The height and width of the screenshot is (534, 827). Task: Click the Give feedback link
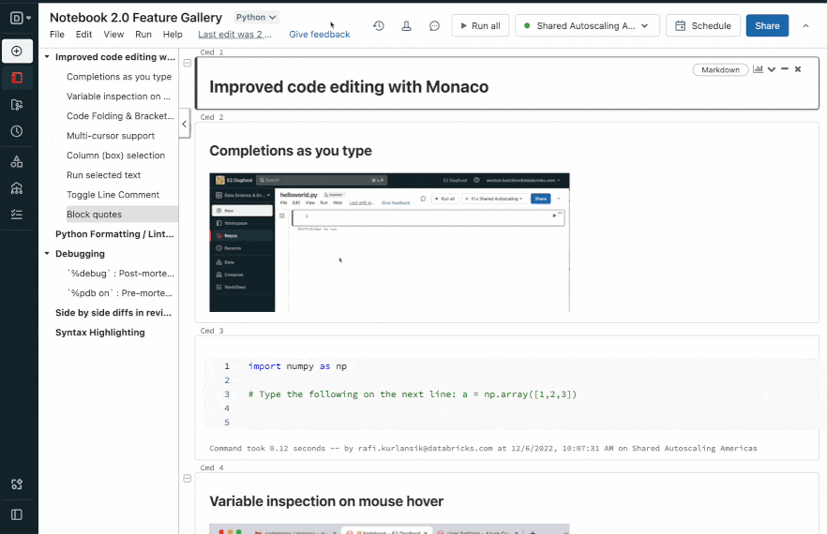point(319,35)
